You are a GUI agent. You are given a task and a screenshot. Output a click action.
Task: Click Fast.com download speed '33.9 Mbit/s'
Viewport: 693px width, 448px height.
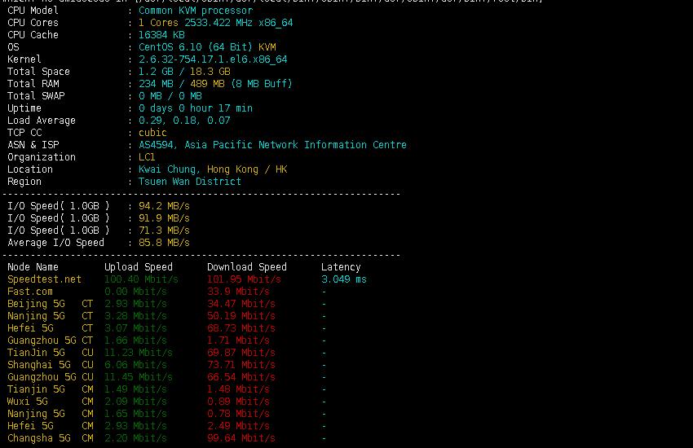[x=239, y=292]
